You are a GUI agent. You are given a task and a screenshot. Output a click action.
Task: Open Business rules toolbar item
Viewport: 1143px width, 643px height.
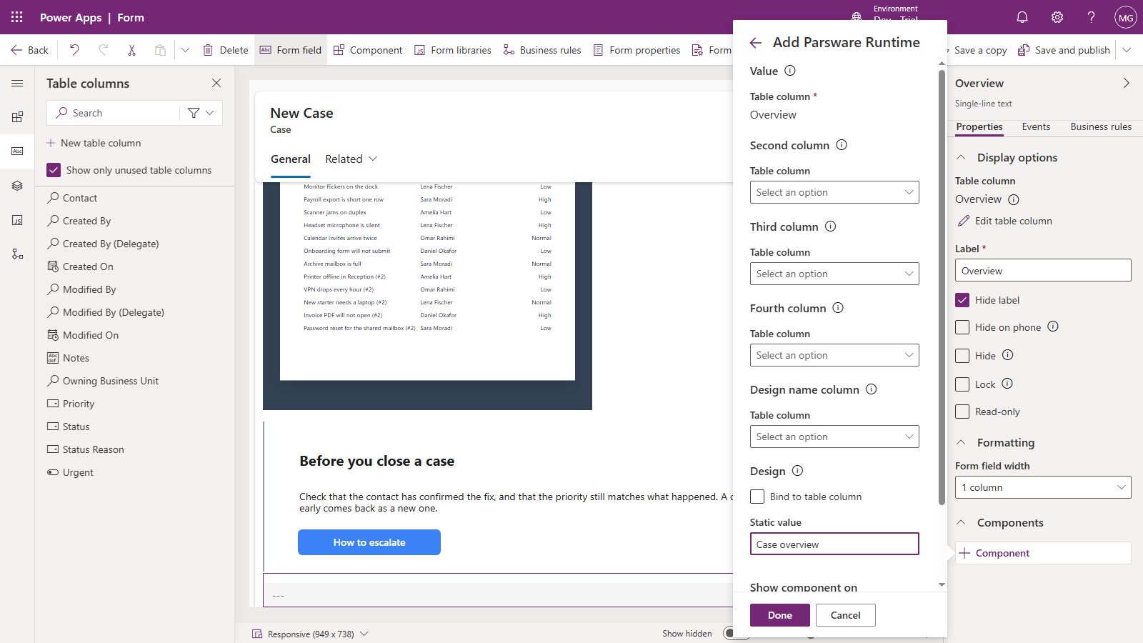(x=542, y=50)
